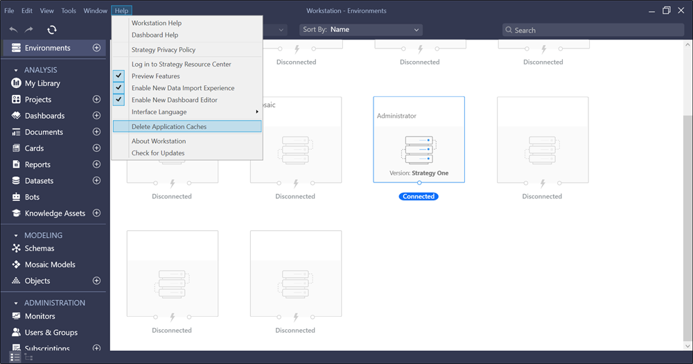The width and height of the screenshot is (693, 364).
Task: Switch to list view icon in status bar
Action: pyautogui.click(x=14, y=356)
